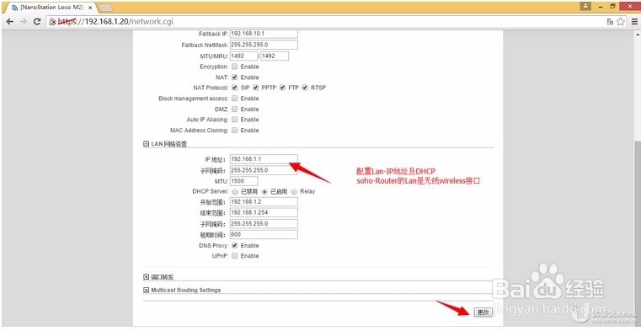The height and width of the screenshot is (331, 641).
Task: Click the MRU value field 1492
Action: (275, 56)
